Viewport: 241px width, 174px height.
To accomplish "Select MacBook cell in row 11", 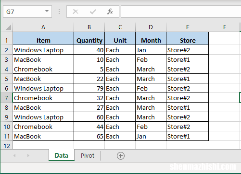I will [x=43, y=136].
